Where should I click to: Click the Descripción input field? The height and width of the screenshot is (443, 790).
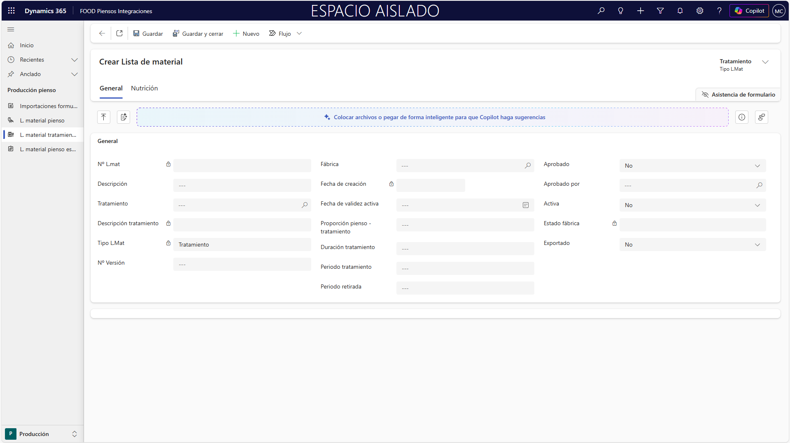click(x=242, y=185)
